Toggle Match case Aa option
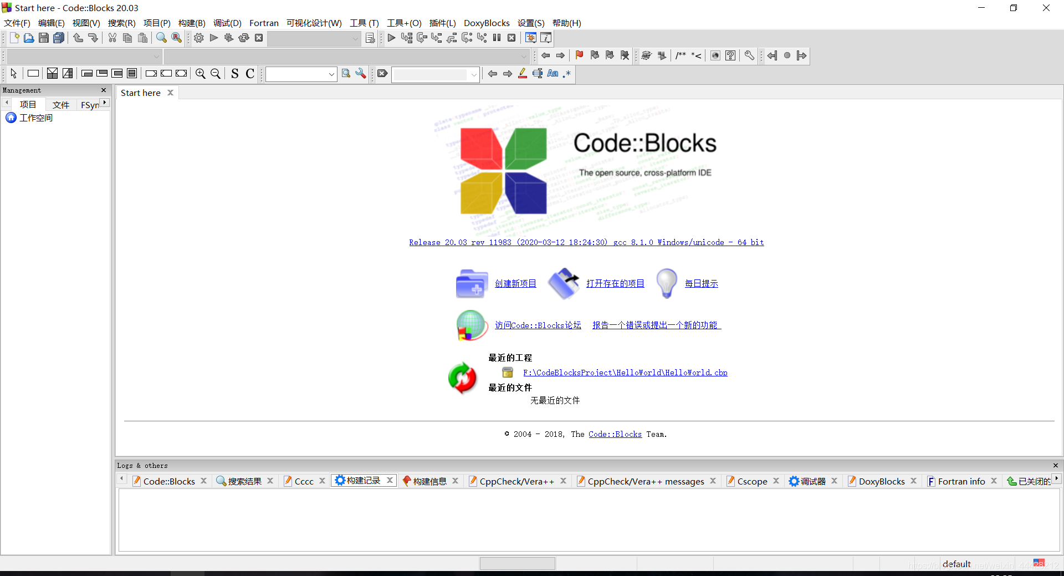1064x576 pixels. coord(553,73)
